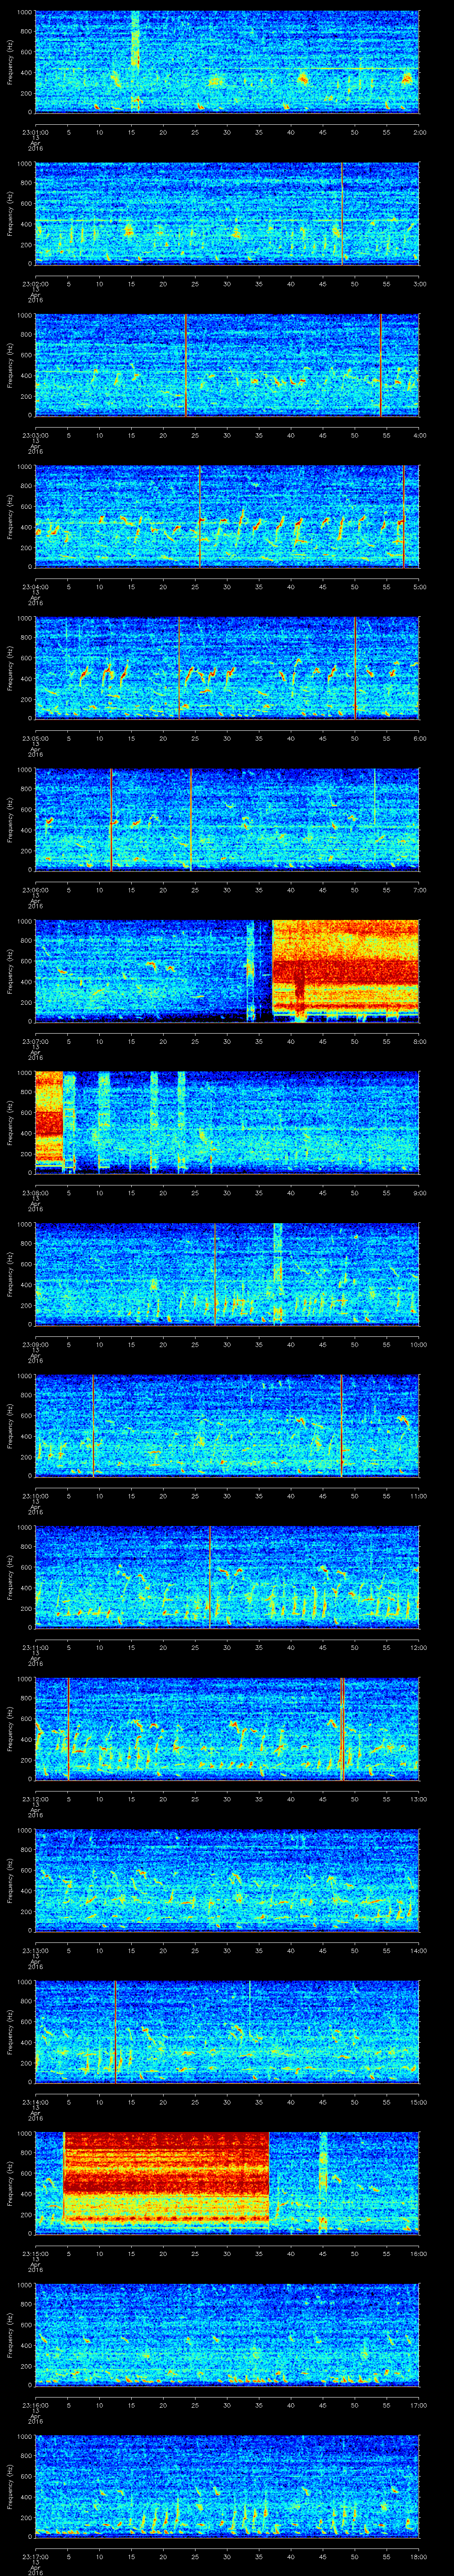Click the "11:00" end time label
This screenshot has height=2576, width=454.
[419, 1495]
